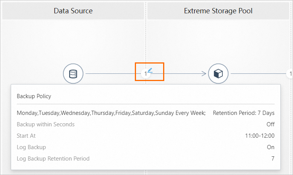Select the Extreme Storage Pool column header
293x175 pixels.
218,11
